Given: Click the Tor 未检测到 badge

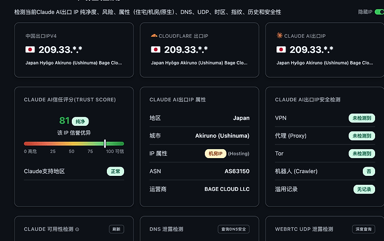Looking at the screenshot, I should 362,154.
